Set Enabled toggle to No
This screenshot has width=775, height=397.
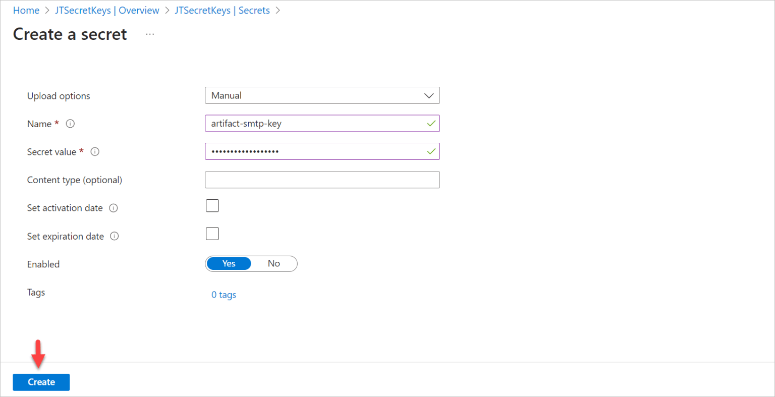[x=274, y=263]
